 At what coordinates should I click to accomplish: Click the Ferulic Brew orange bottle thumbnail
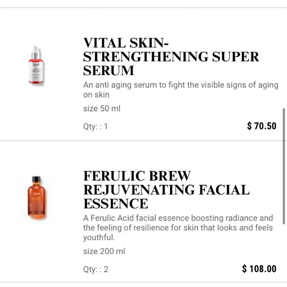click(x=36, y=197)
